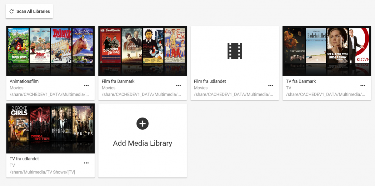This screenshot has width=375, height=186.
Task: Click the Animationsfilm library title
Action: tap(24, 81)
